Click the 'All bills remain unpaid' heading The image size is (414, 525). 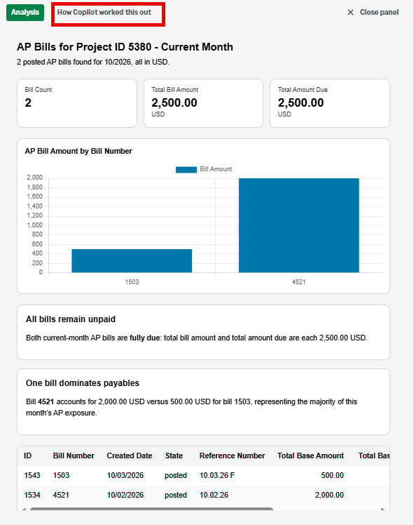[71, 319]
